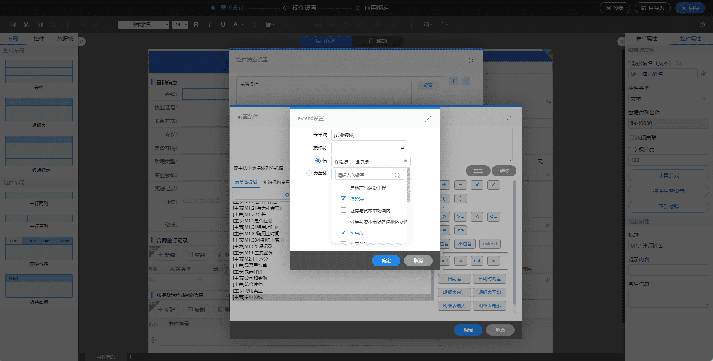
Task: Toggle the 数据关联 checkbox
Action: click(631, 137)
